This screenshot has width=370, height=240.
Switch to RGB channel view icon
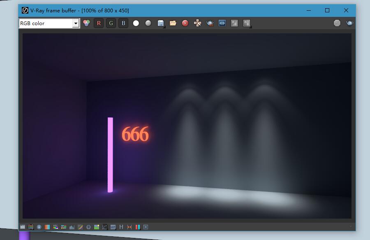86,23
